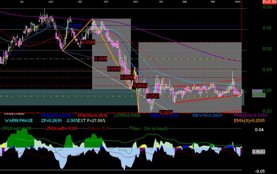This screenshot has height=174, width=277.
Task: Click the 0.39 price axis value
Action: click(x=267, y=7)
